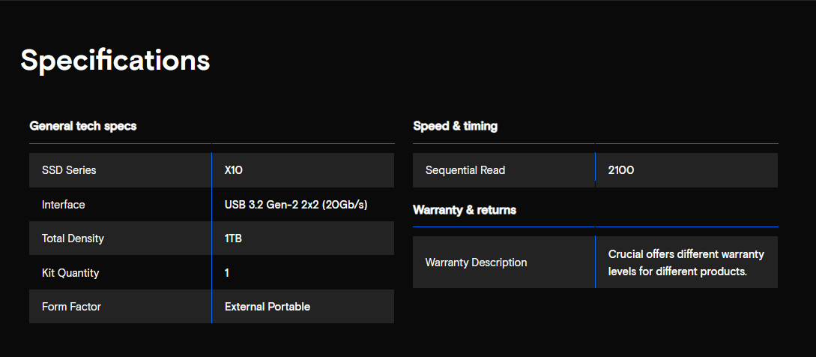Click the SSD Series label cell
Image resolution: width=816 pixels, height=357 pixels.
point(120,170)
